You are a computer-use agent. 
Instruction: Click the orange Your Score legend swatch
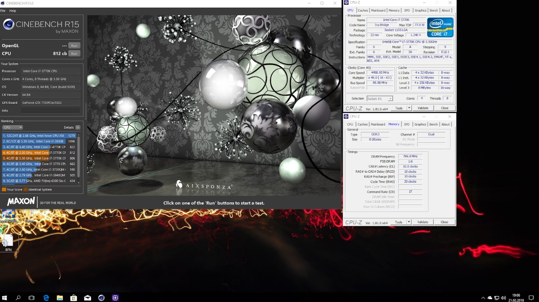(4, 189)
